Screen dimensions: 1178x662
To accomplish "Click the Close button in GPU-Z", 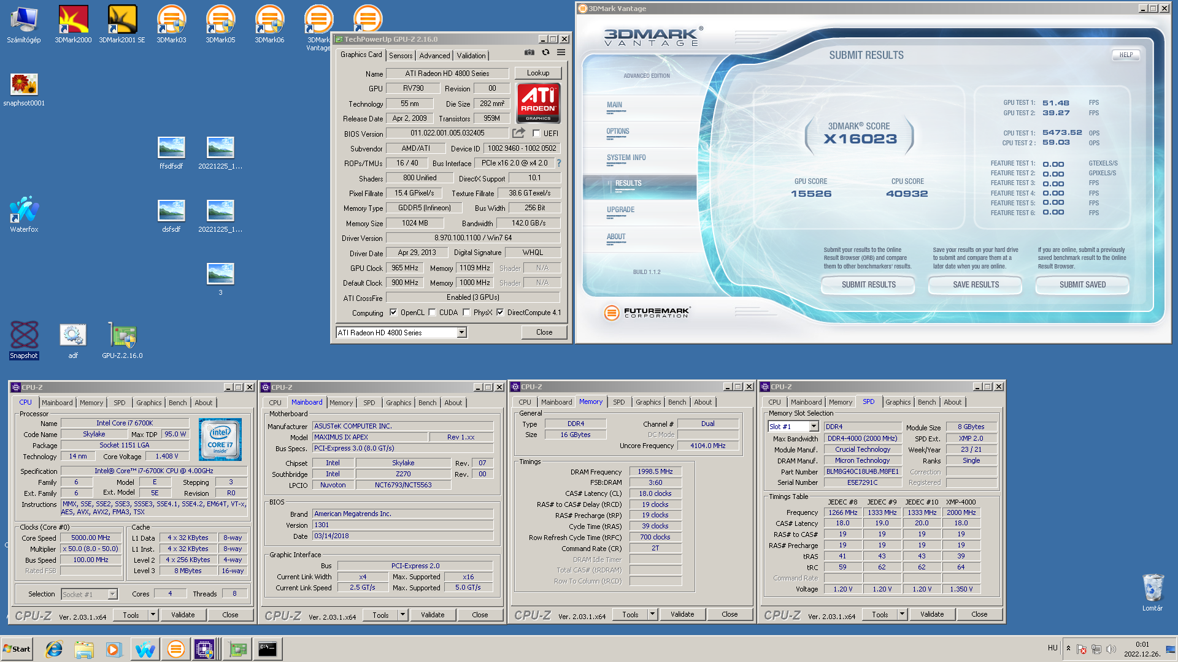I will point(544,332).
